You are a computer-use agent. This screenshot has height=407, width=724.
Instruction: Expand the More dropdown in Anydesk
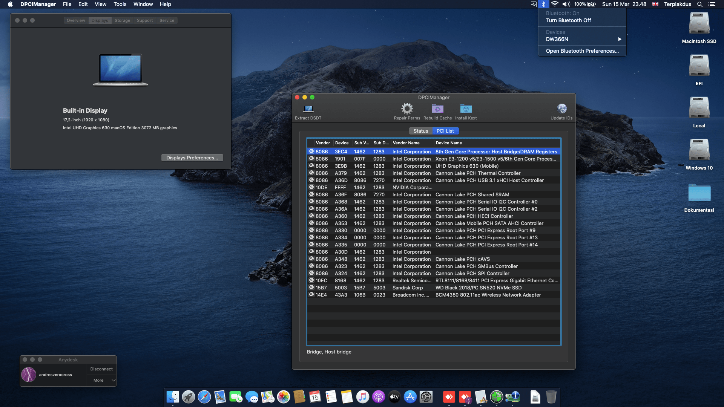pyautogui.click(x=101, y=380)
